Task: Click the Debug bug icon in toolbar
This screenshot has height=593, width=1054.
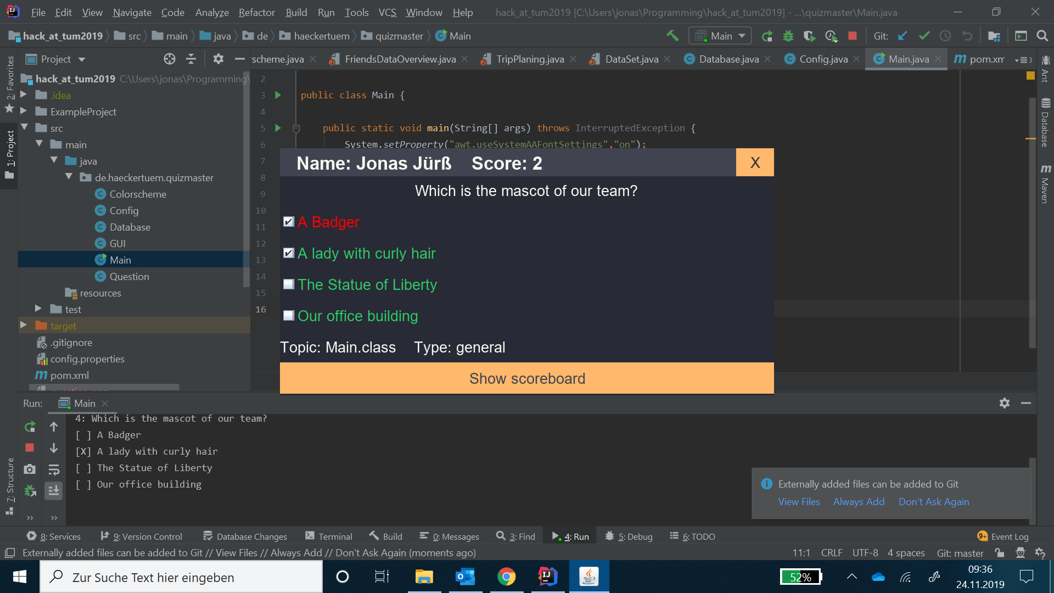Action: pos(788,36)
